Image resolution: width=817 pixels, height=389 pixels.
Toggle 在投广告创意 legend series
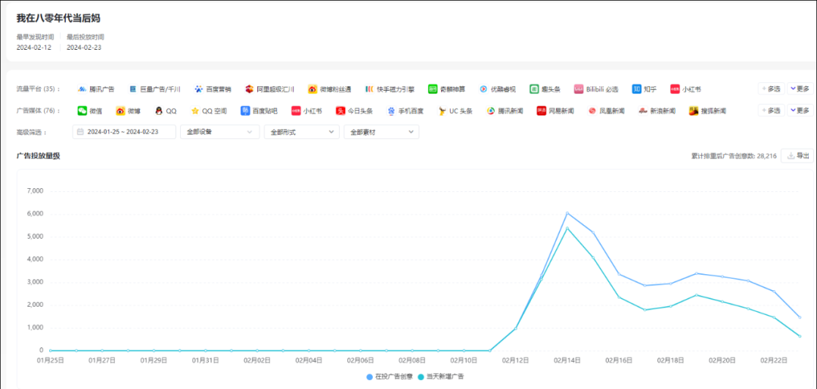[x=391, y=376]
